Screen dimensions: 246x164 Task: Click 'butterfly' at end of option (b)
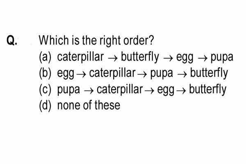(209, 73)
